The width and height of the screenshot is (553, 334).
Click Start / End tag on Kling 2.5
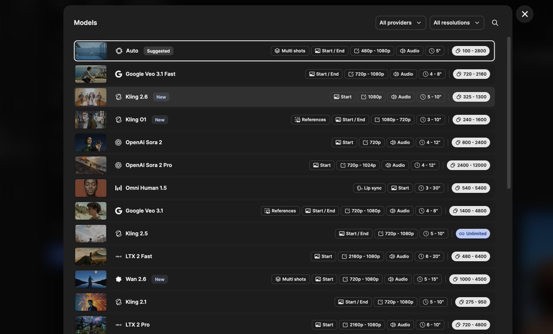coord(354,234)
